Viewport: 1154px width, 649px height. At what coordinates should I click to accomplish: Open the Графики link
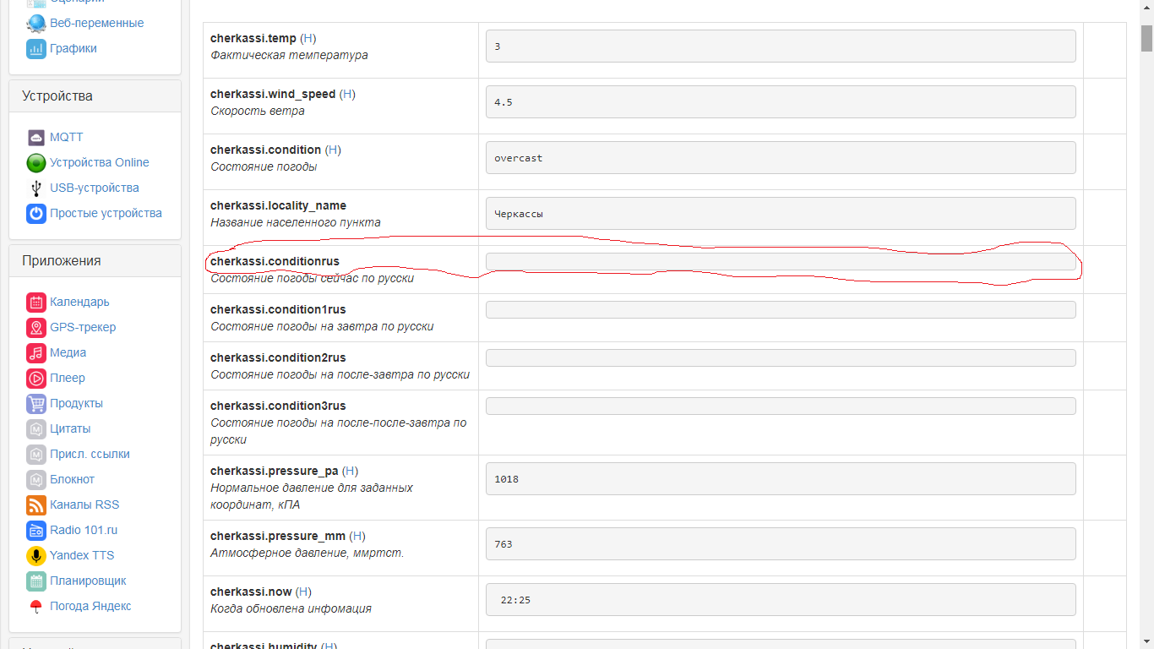pyautogui.click(x=73, y=48)
